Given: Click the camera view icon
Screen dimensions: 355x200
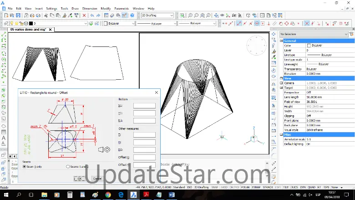Looking at the screenshot, I should click(x=234, y=15).
